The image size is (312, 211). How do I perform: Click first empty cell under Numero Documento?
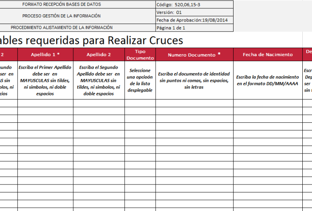pos(194,103)
